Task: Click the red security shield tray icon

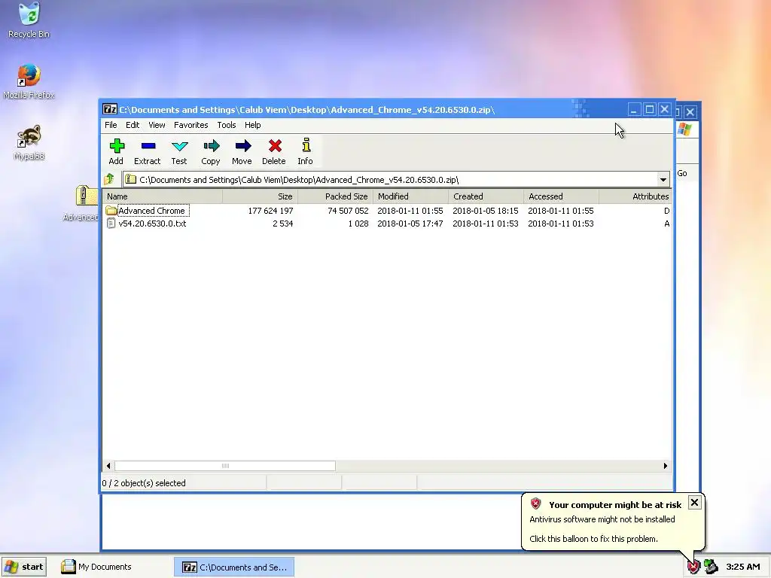Action: point(693,567)
